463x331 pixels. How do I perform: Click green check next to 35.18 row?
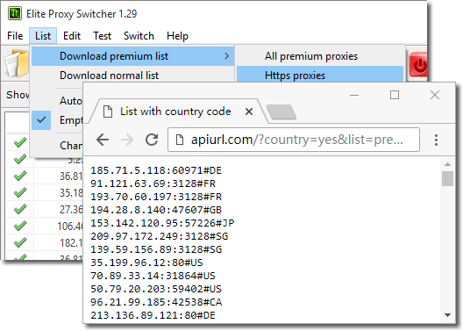(x=20, y=192)
